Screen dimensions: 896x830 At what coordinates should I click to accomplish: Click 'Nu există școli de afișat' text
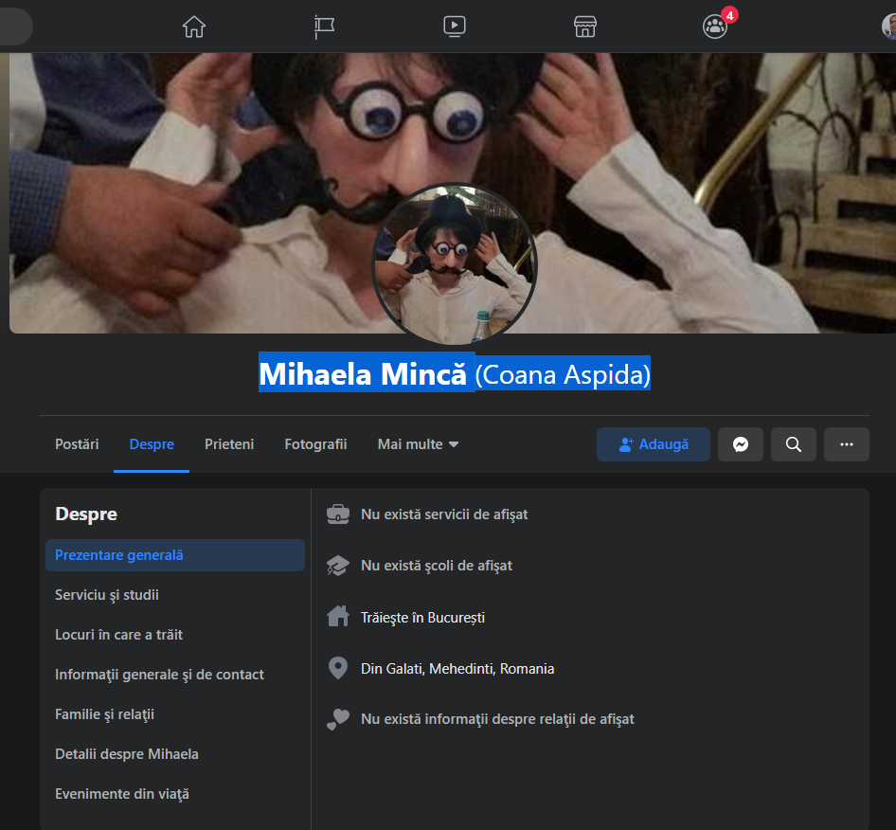[437, 566]
